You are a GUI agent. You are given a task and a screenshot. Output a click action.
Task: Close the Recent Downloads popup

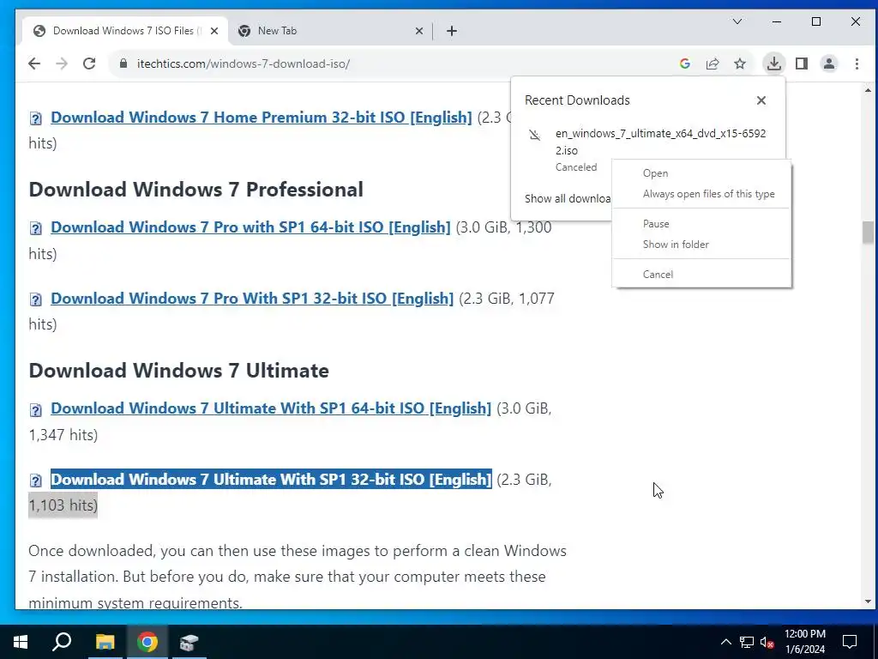[761, 100]
